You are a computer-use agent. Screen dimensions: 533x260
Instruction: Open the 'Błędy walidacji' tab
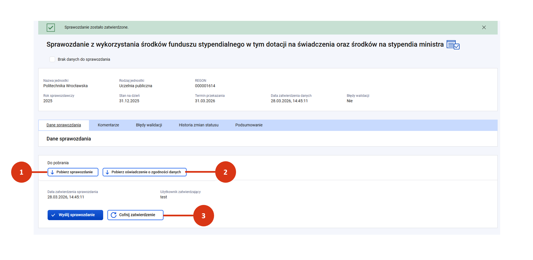coord(149,125)
